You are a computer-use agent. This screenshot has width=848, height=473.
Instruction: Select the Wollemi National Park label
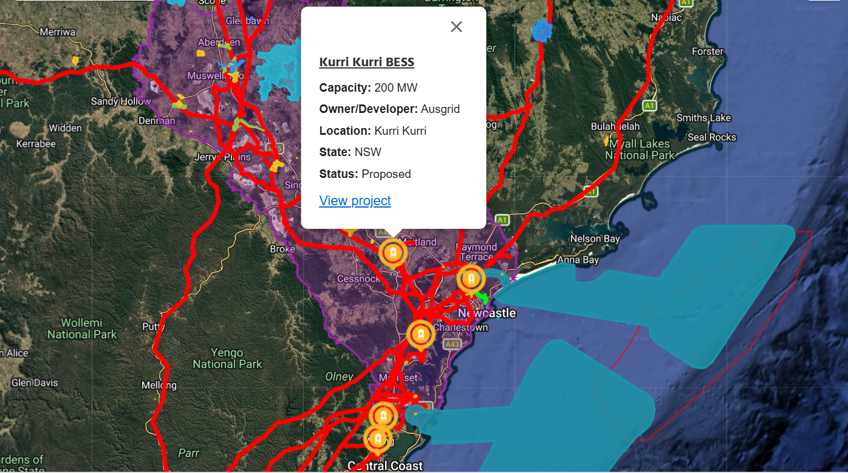click(83, 328)
